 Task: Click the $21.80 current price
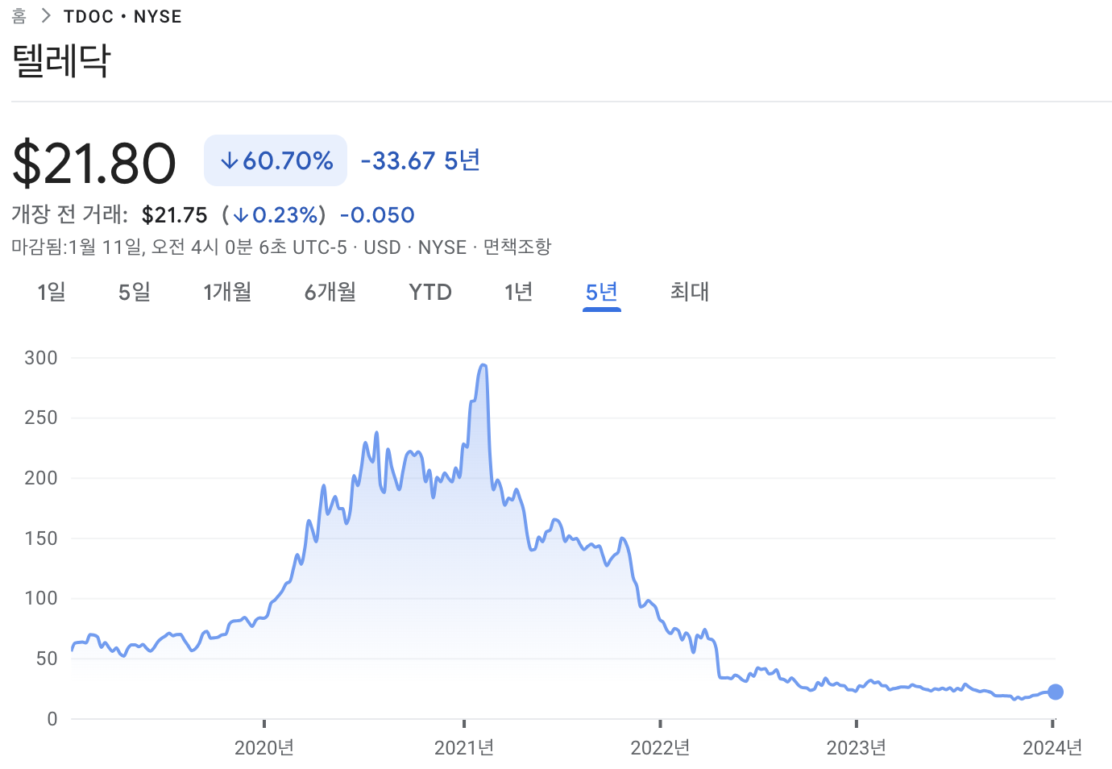coord(94,160)
